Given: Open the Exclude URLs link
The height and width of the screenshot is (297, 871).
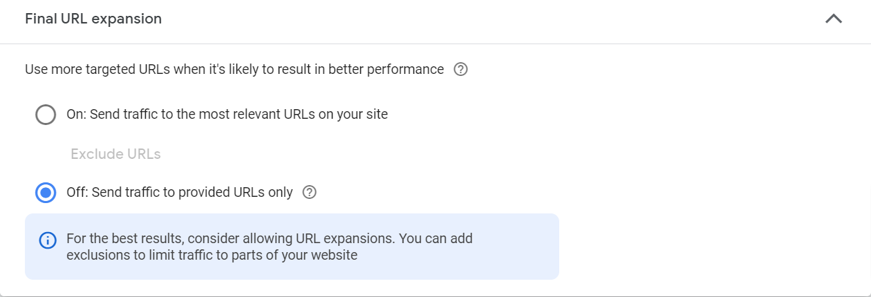Looking at the screenshot, I should coord(115,154).
